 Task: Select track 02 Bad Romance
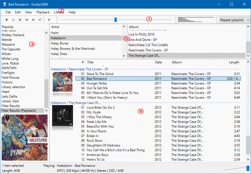click(x=158, y=79)
